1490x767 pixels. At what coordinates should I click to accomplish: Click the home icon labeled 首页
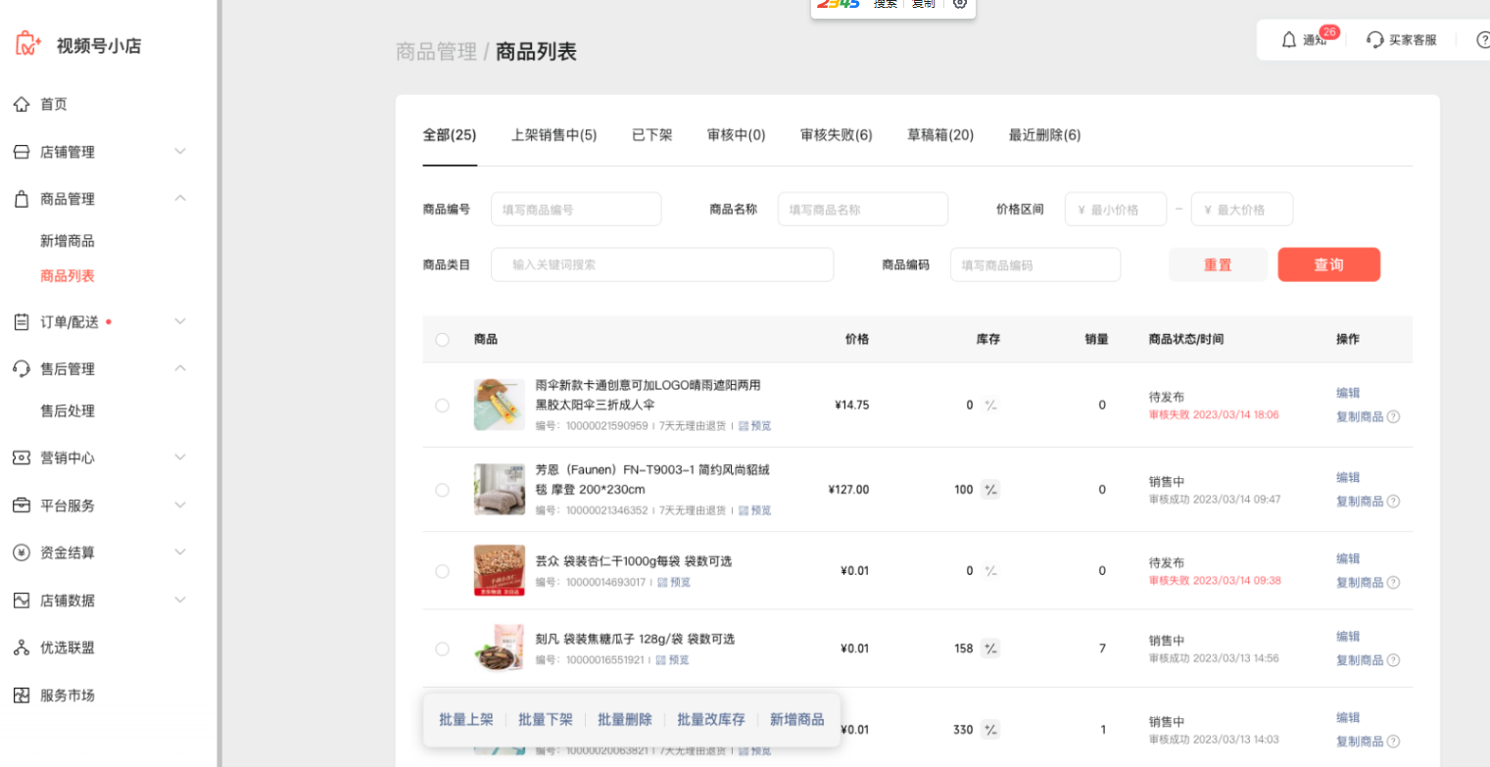(22, 104)
